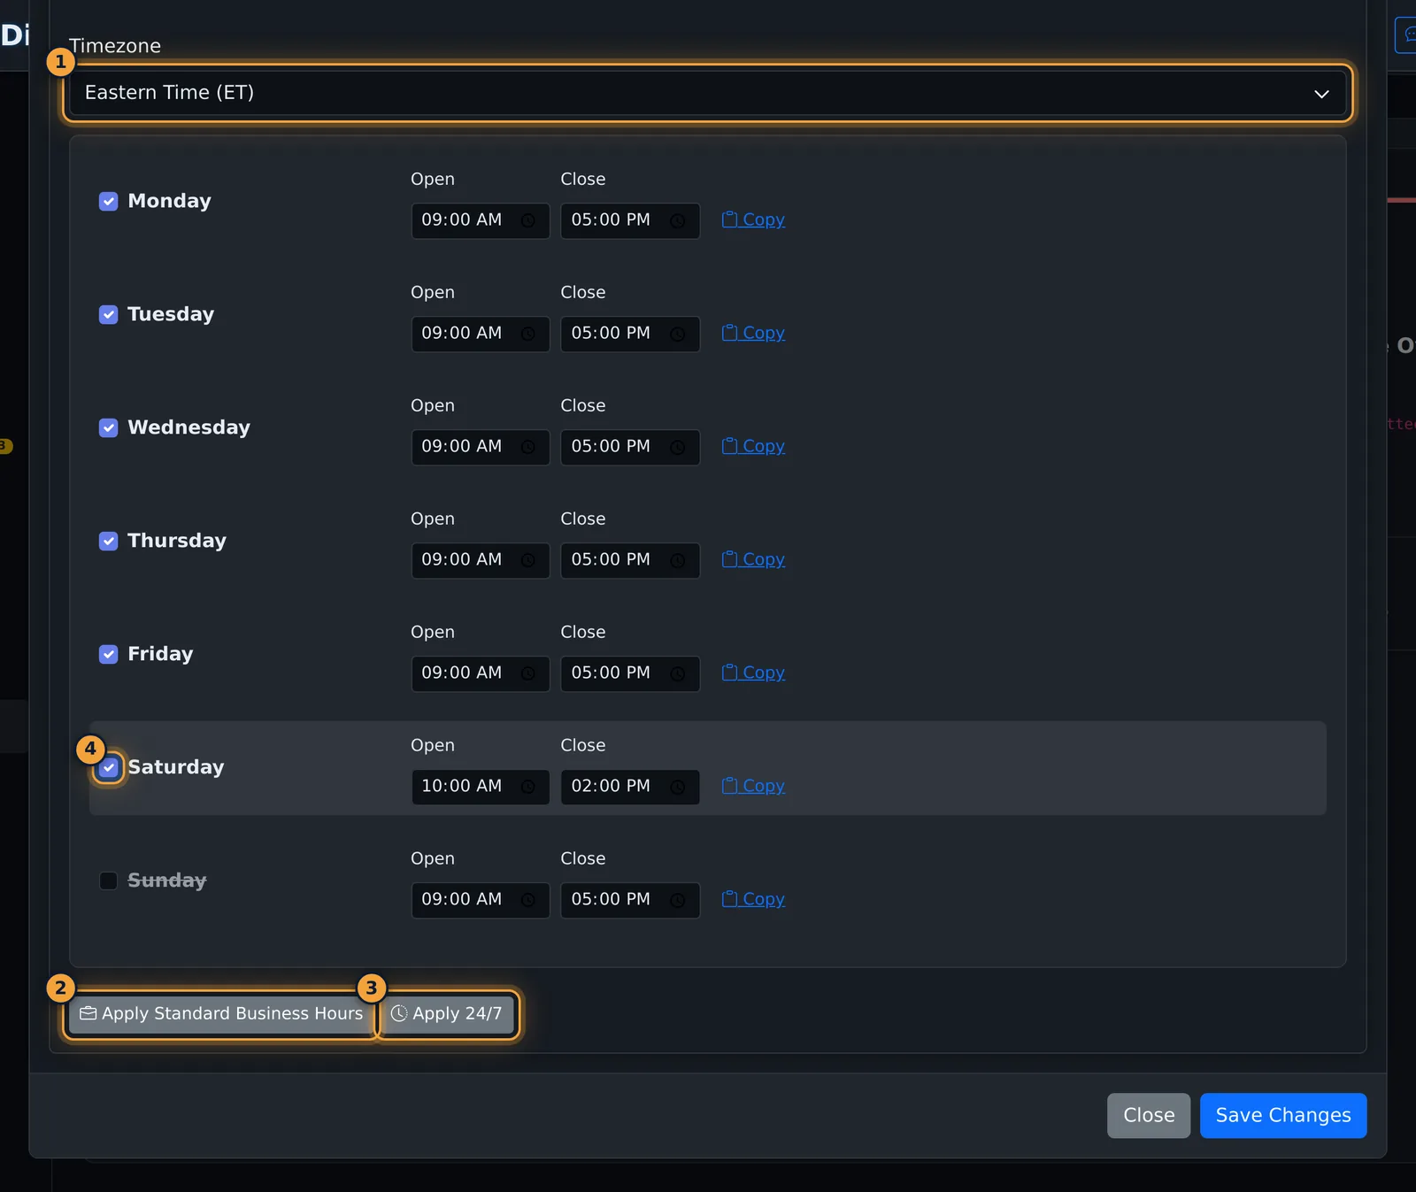Screen dimensions: 1416x1192
Task: Click Monday's close time clock icon
Action: coord(678,220)
